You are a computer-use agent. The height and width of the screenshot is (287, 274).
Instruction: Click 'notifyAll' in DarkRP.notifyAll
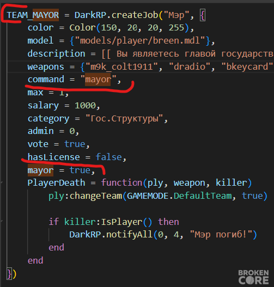130,235
